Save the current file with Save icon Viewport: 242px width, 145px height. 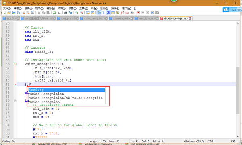(x=14, y=13)
